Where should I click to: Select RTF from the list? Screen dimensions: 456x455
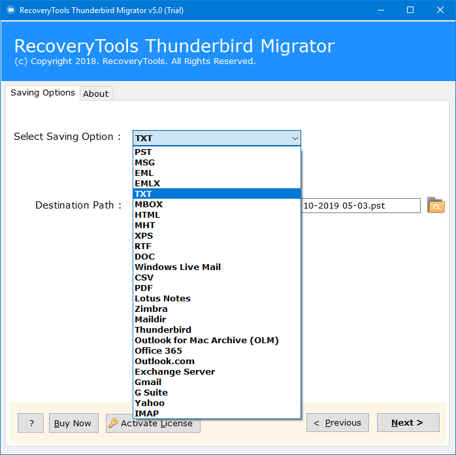pyautogui.click(x=217, y=246)
